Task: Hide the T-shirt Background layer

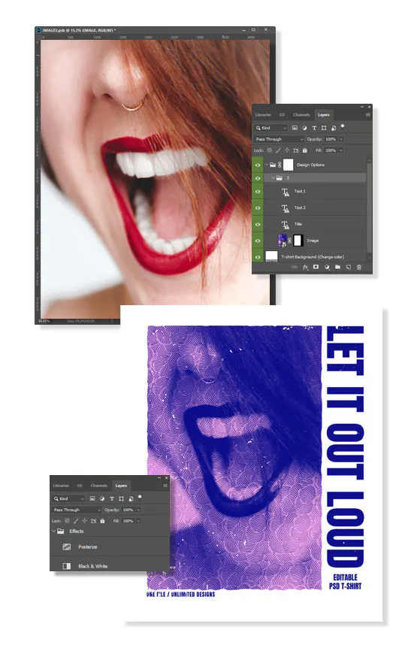Action: (258, 257)
